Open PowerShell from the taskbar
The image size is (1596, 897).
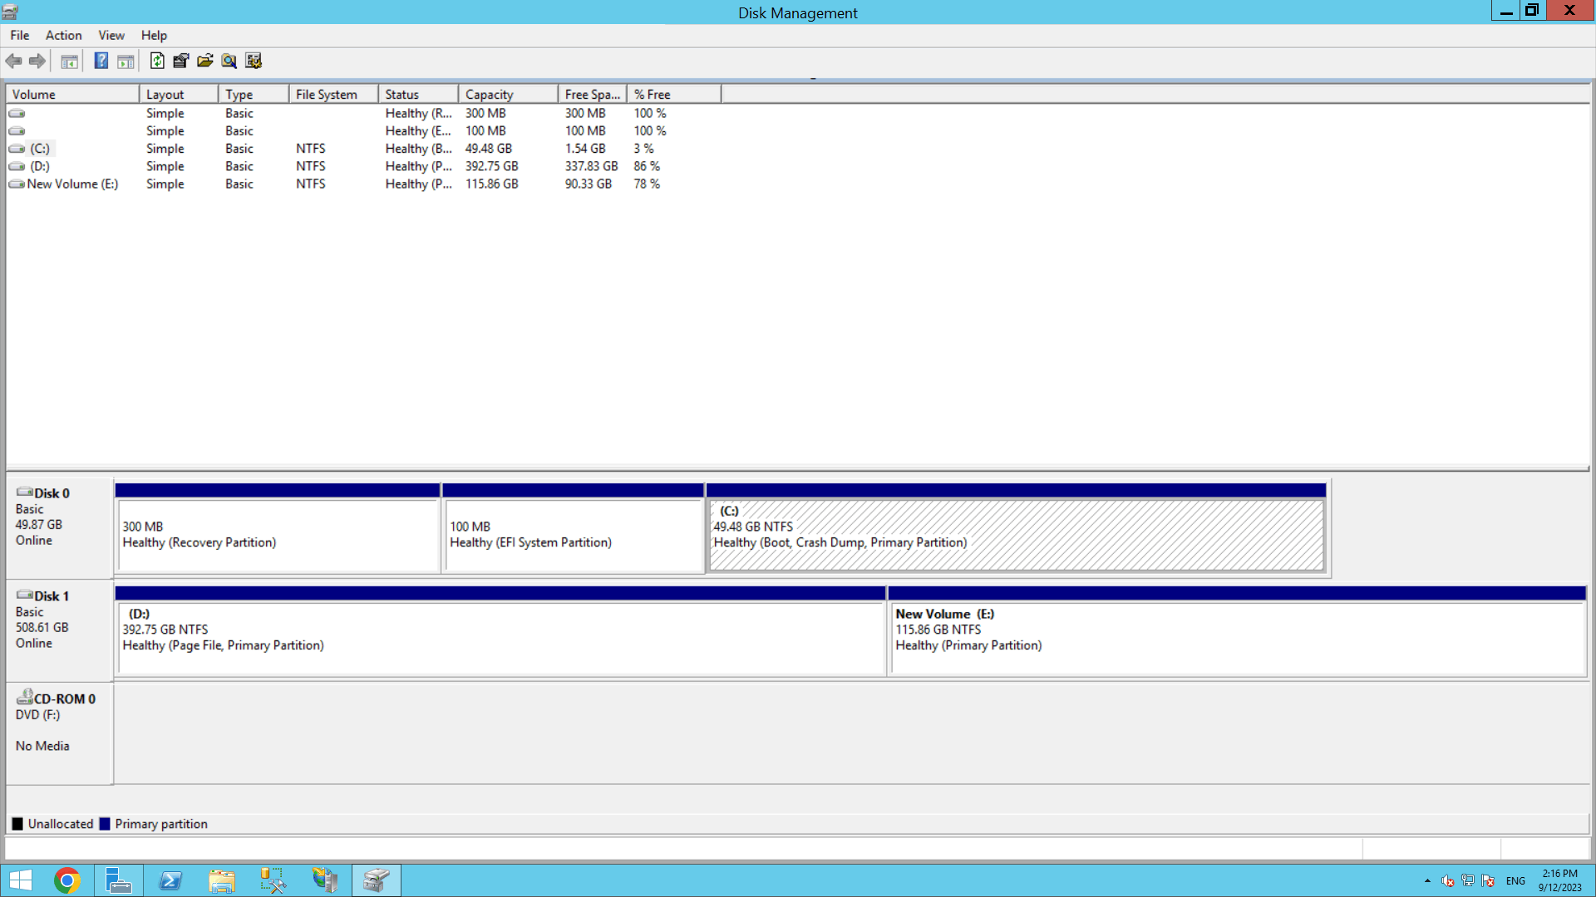coord(170,880)
